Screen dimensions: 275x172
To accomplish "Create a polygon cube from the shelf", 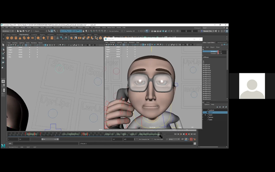I will [x=12, y=38].
